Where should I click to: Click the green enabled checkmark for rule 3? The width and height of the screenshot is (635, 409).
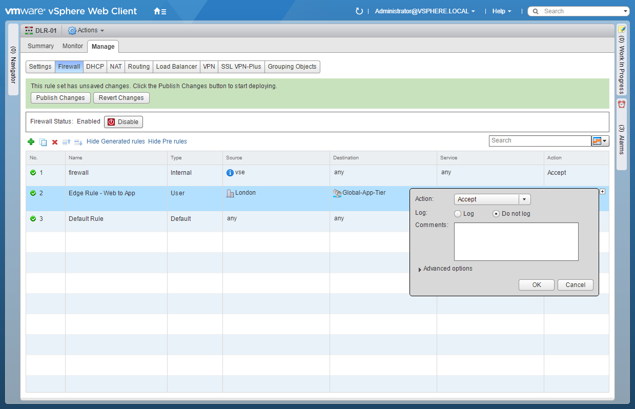pyautogui.click(x=33, y=219)
